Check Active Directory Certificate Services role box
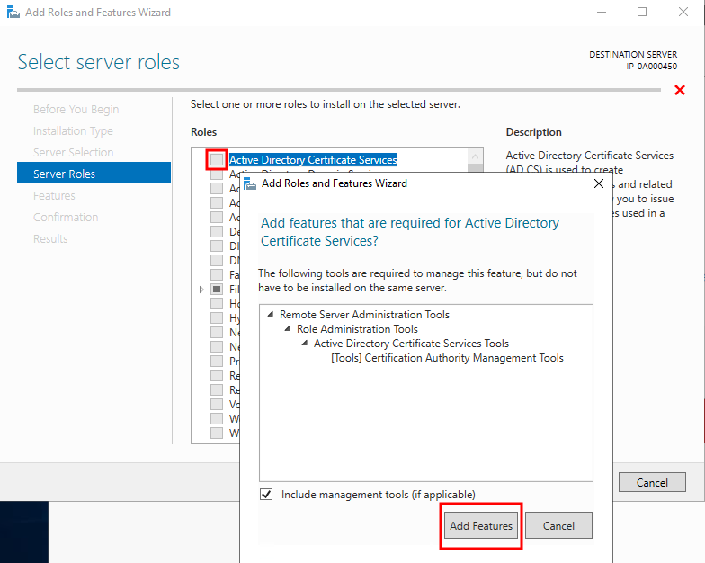 pyautogui.click(x=217, y=160)
